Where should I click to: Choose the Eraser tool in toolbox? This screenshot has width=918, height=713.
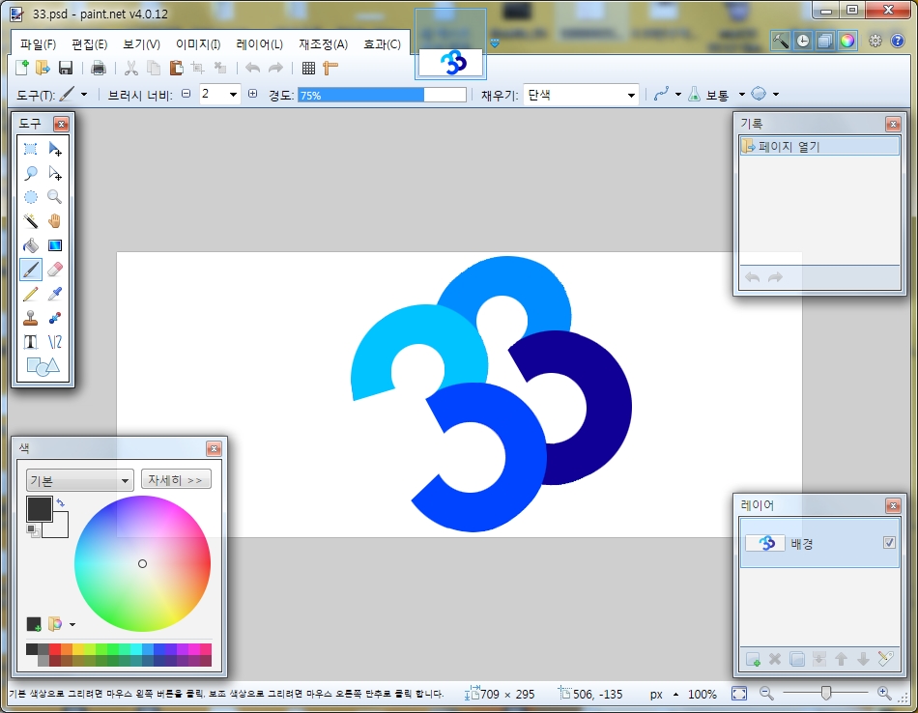tap(55, 270)
